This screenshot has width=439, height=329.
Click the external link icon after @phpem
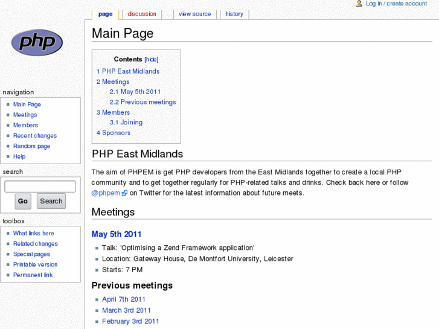[124, 193]
